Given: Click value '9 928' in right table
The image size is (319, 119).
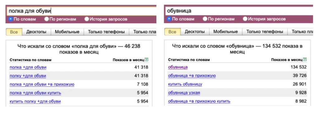Looking at the screenshot, I should (301, 93).
